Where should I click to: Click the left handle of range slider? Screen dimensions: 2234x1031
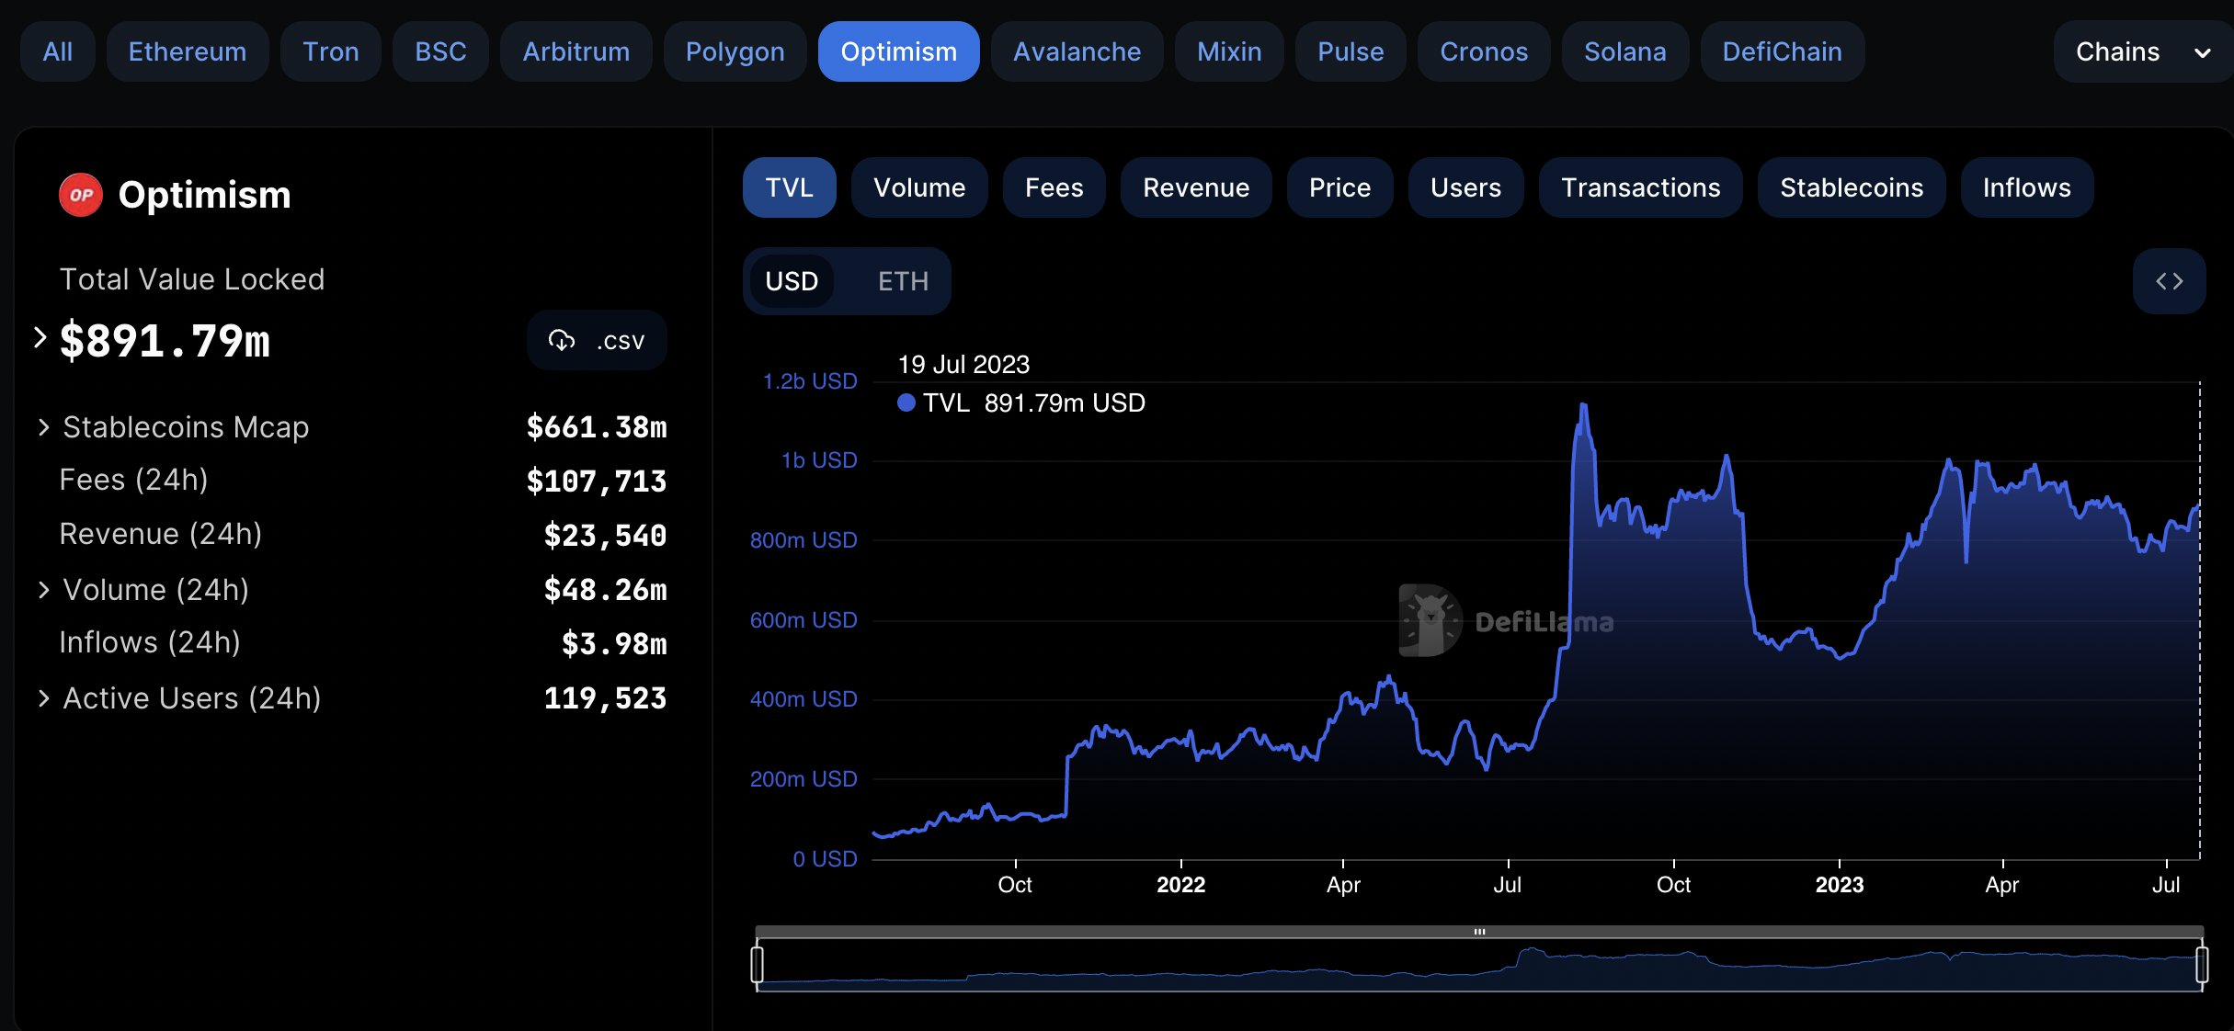click(758, 965)
